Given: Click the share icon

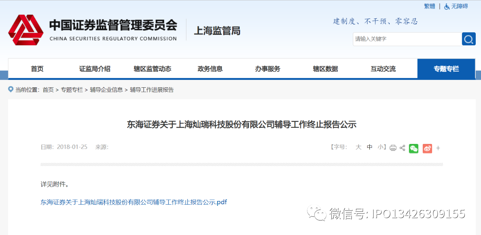Looking at the screenshot, I should [x=402, y=148].
